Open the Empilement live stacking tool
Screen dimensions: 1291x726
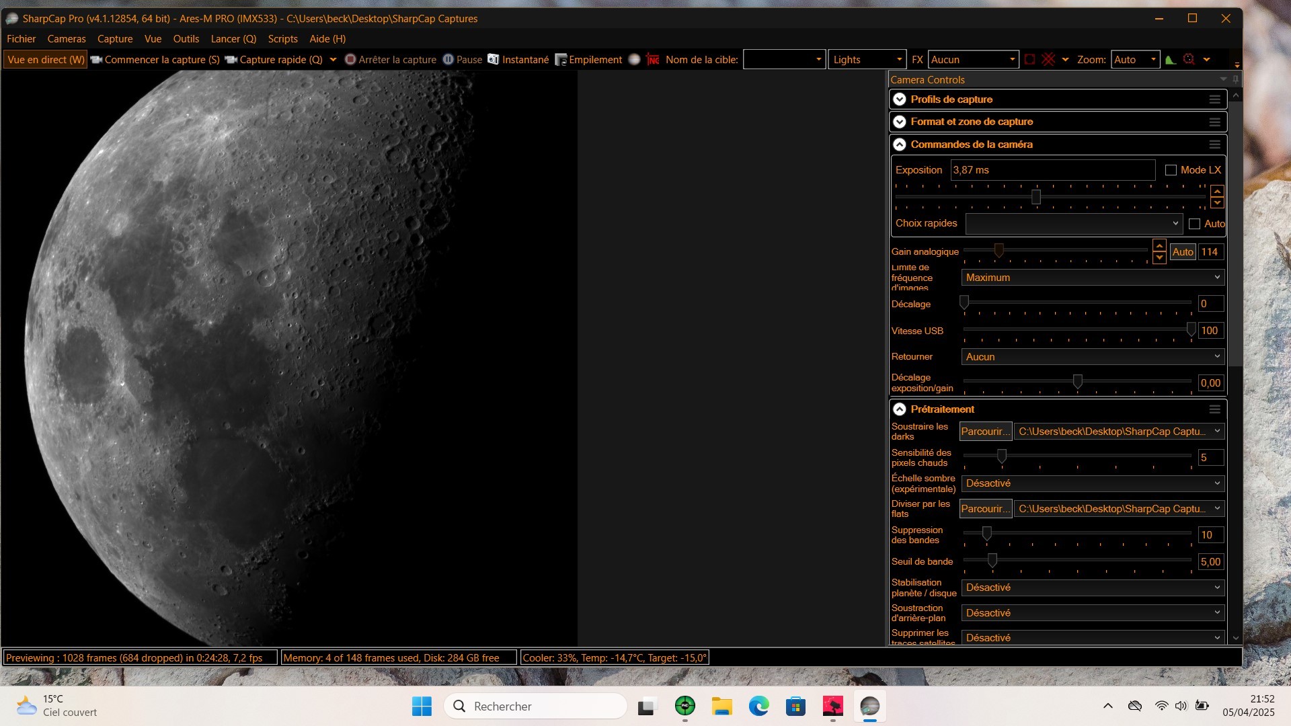[589, 60]
